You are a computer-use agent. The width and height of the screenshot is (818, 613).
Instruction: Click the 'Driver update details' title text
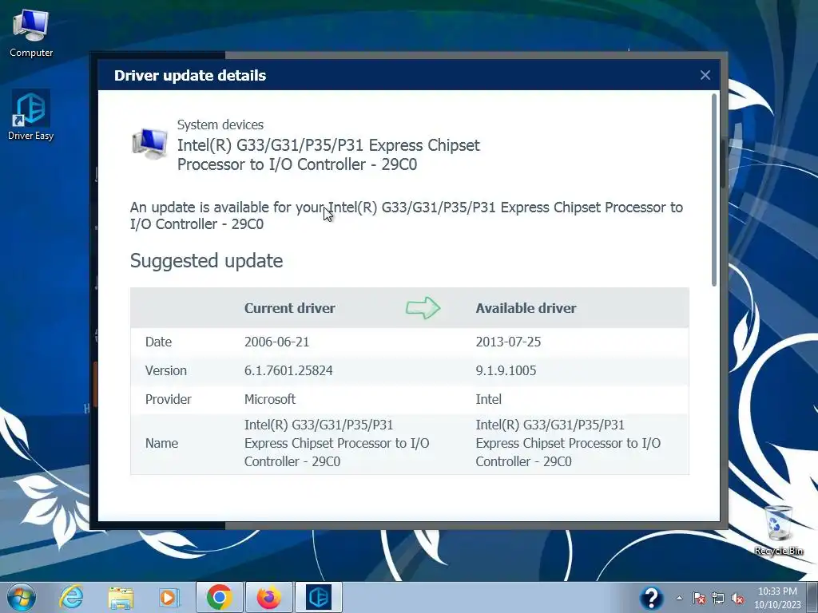pos(190,76)
